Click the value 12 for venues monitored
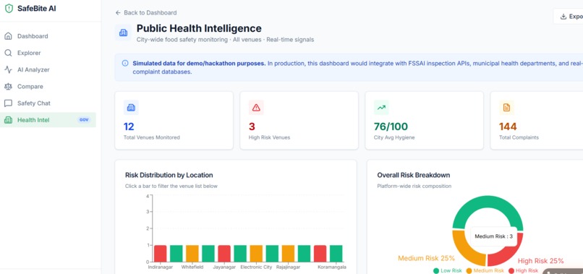Viewport: 583px width, 274px height. coord(129,127)
